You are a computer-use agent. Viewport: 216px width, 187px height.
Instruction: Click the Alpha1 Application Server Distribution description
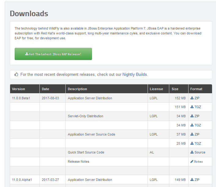click(90, 180)
